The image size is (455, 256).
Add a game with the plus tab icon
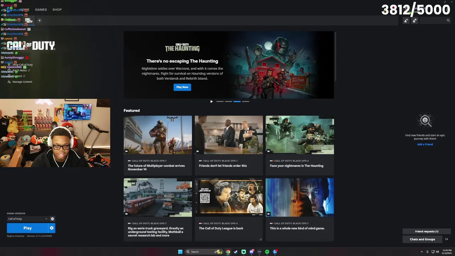(x=39, y=20)
